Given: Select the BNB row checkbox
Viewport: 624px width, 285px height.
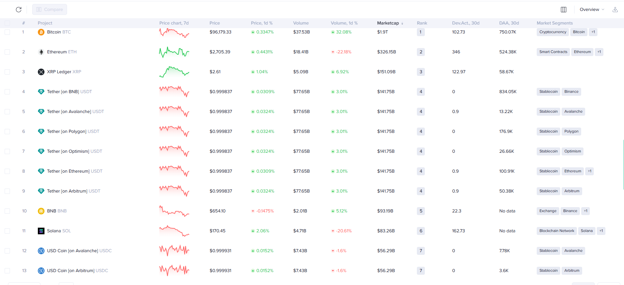Looking at the screenshot, I should 7,211.
